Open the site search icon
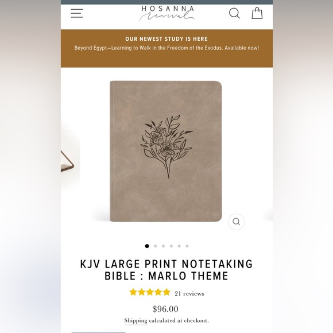The image size is (333, 333). [x=234, y=13]
